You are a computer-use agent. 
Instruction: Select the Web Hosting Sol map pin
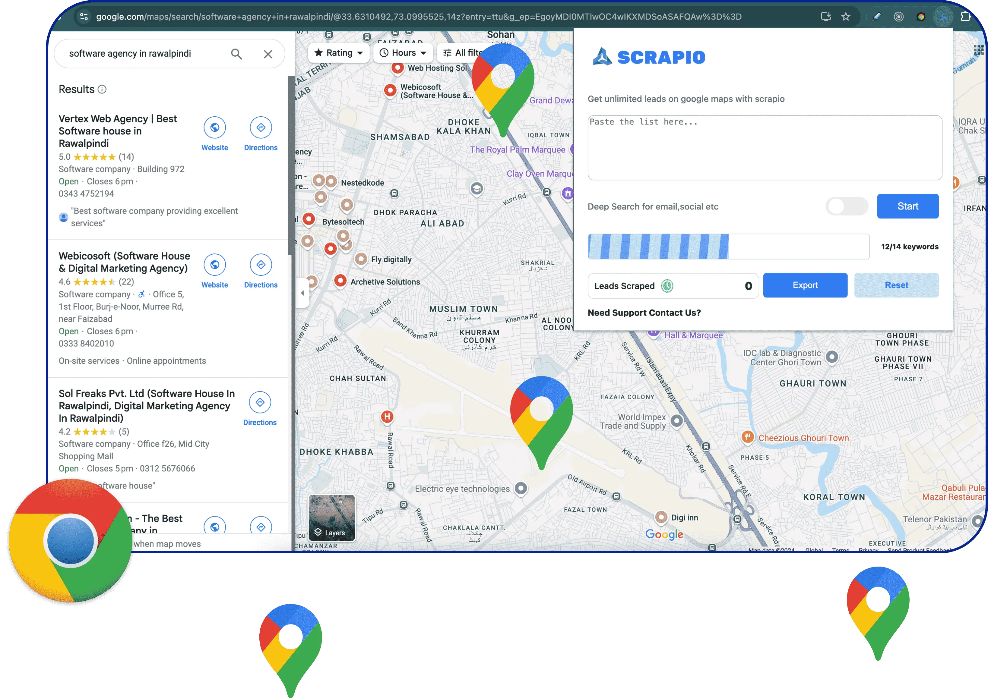[x=397, y=68]
